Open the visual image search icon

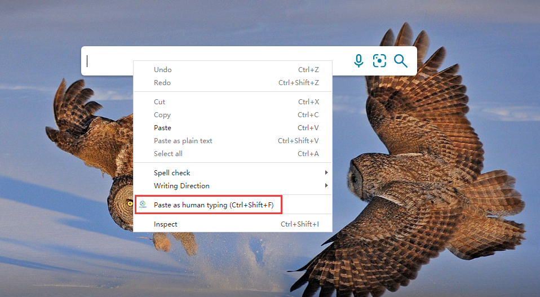pyautogui.click(x=379, y=60)
